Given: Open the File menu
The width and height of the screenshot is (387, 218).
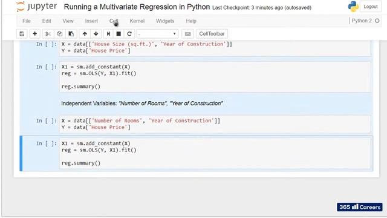Looking at the screenshot, I should [27, 21].
